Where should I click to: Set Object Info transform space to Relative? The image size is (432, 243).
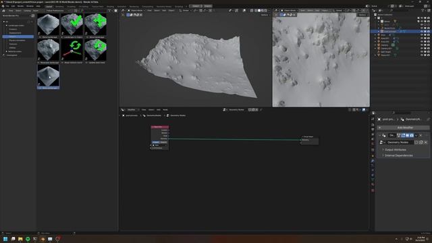163,142
